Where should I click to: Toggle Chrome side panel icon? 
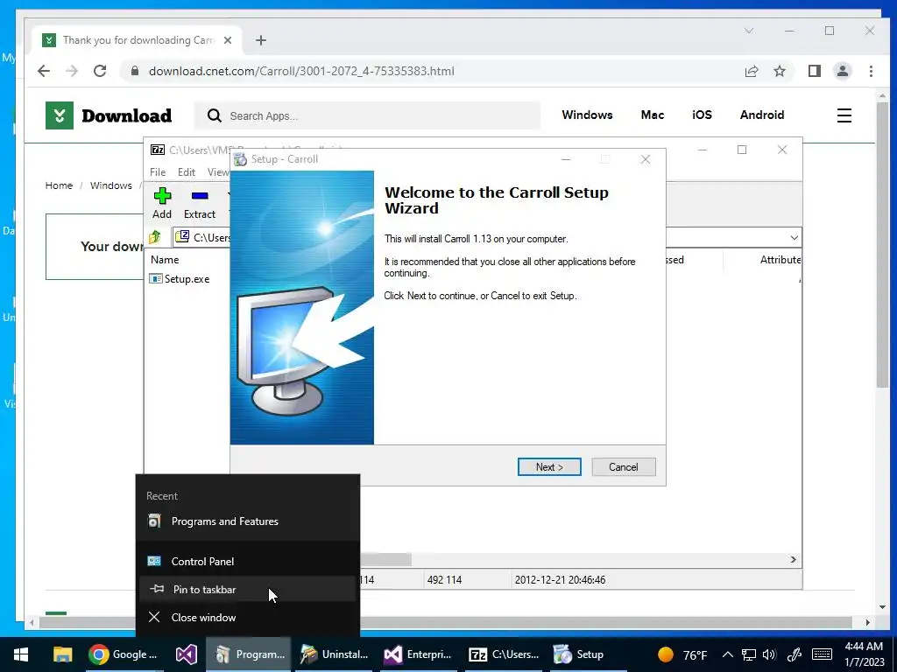pyautogui.click(x=814, y=71)
